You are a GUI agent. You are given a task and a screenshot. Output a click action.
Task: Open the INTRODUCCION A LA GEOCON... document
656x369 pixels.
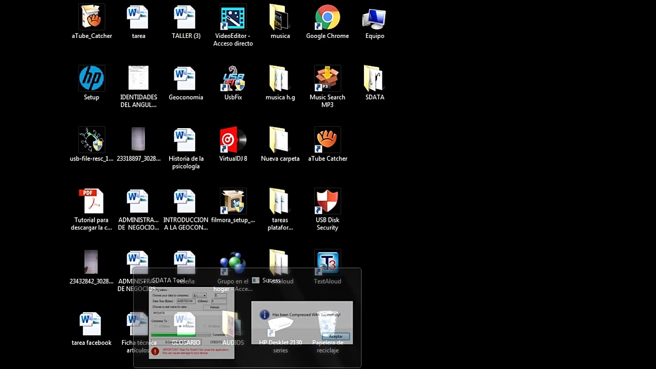(186, 209)
